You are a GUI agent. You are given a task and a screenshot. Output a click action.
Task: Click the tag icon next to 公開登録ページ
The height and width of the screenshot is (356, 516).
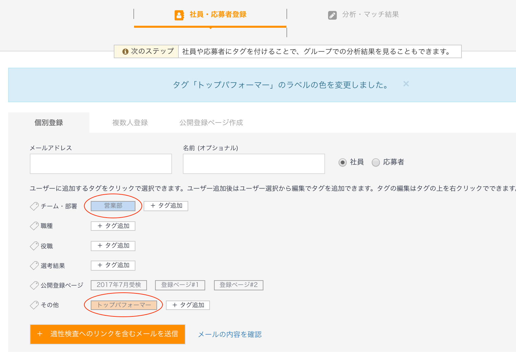(x=34, y=285)
